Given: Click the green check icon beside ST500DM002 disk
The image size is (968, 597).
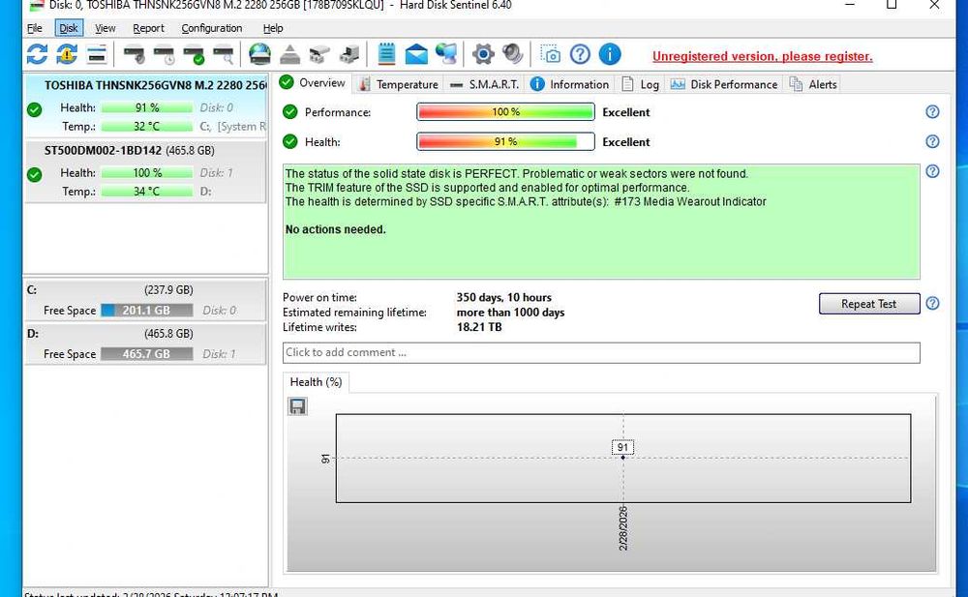Looking at the screenshot, I should 35,175.
